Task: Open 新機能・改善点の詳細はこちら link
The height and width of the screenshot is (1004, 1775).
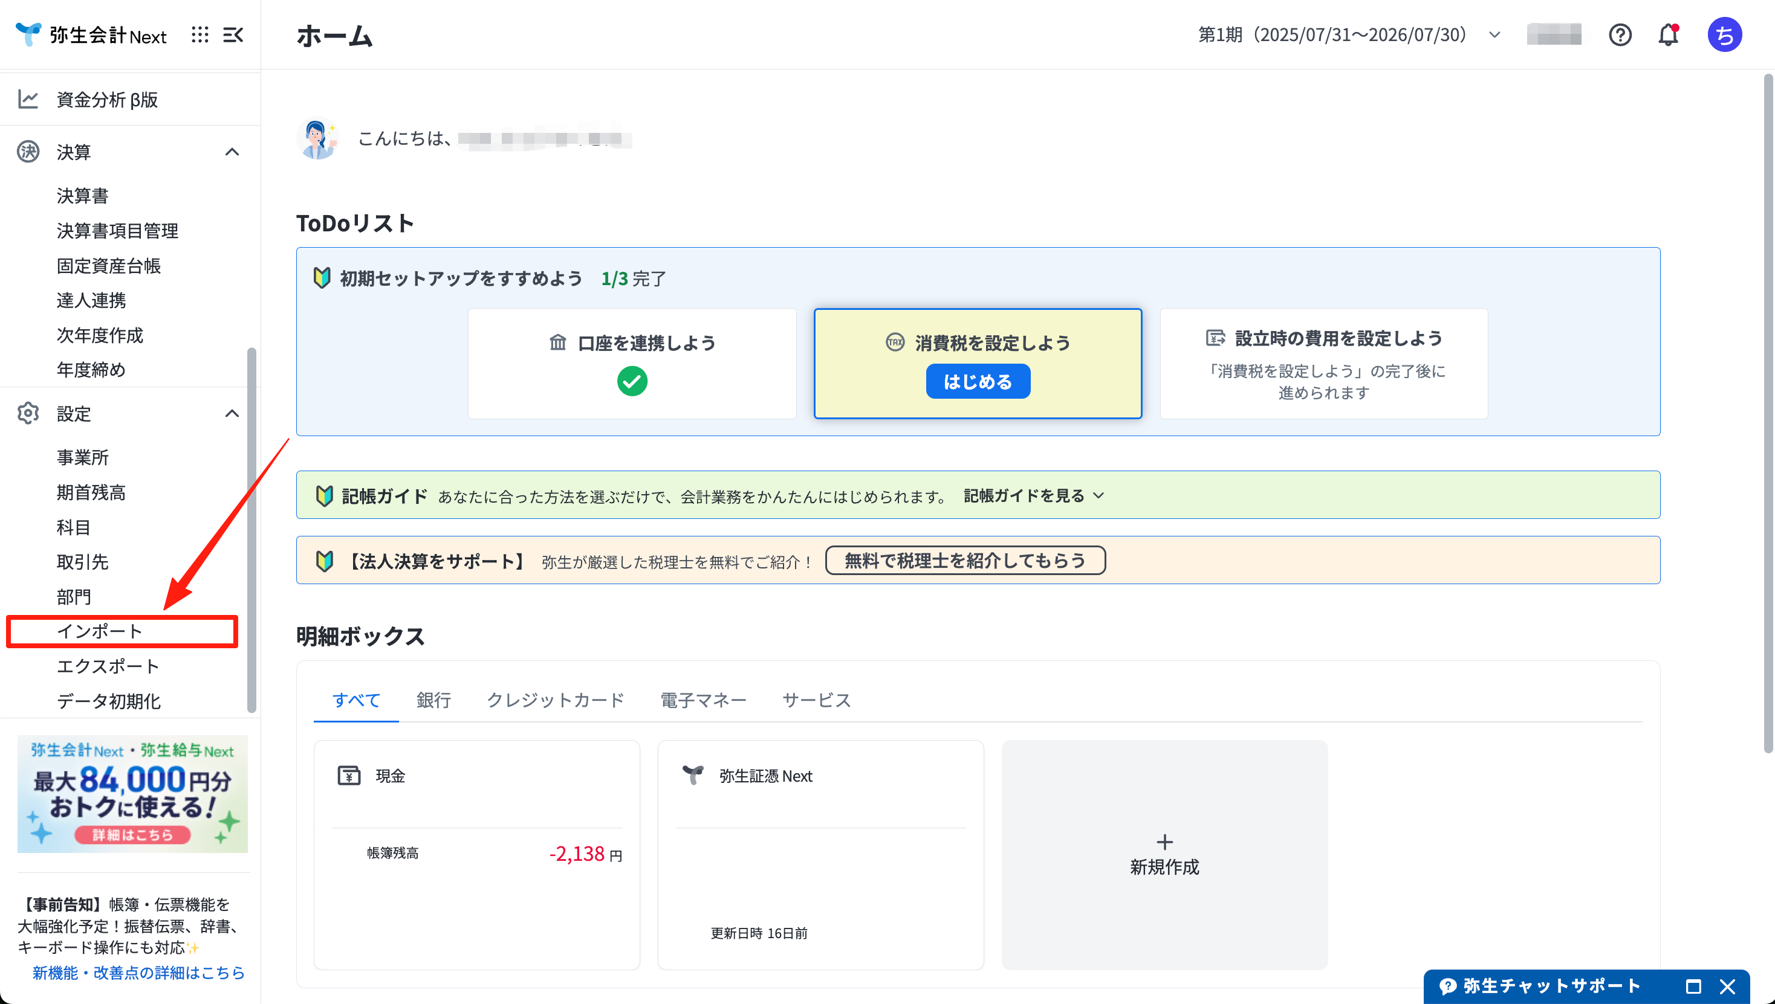Action: coord(138,973)
